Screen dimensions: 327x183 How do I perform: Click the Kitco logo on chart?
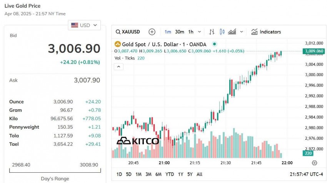[137, 141]
